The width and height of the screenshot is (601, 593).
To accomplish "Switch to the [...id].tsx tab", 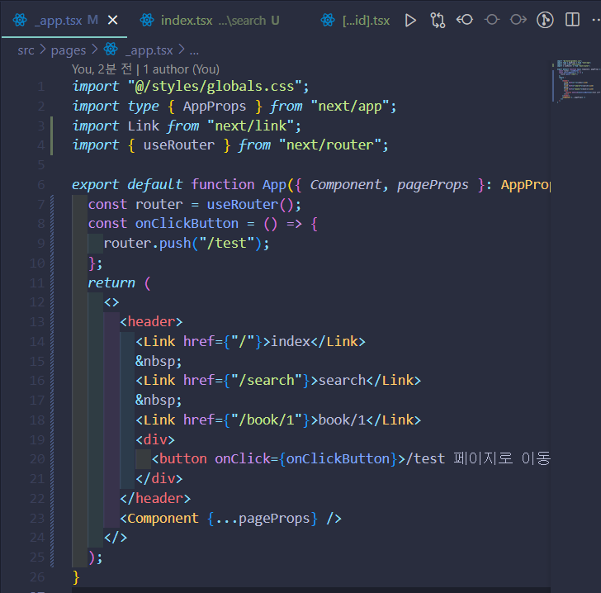I will coord(355,21).
